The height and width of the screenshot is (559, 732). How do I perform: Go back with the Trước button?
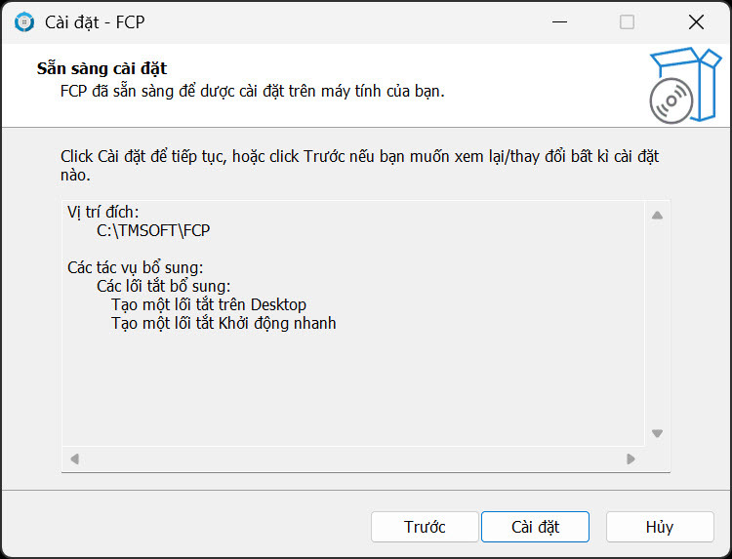tap(425, 527)
